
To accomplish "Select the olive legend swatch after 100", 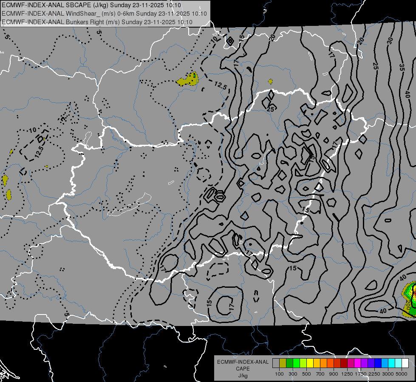I will tap(283, 363).
